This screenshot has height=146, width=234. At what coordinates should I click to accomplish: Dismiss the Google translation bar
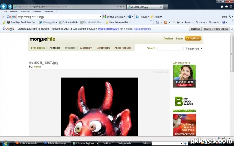tap(232, 29)
